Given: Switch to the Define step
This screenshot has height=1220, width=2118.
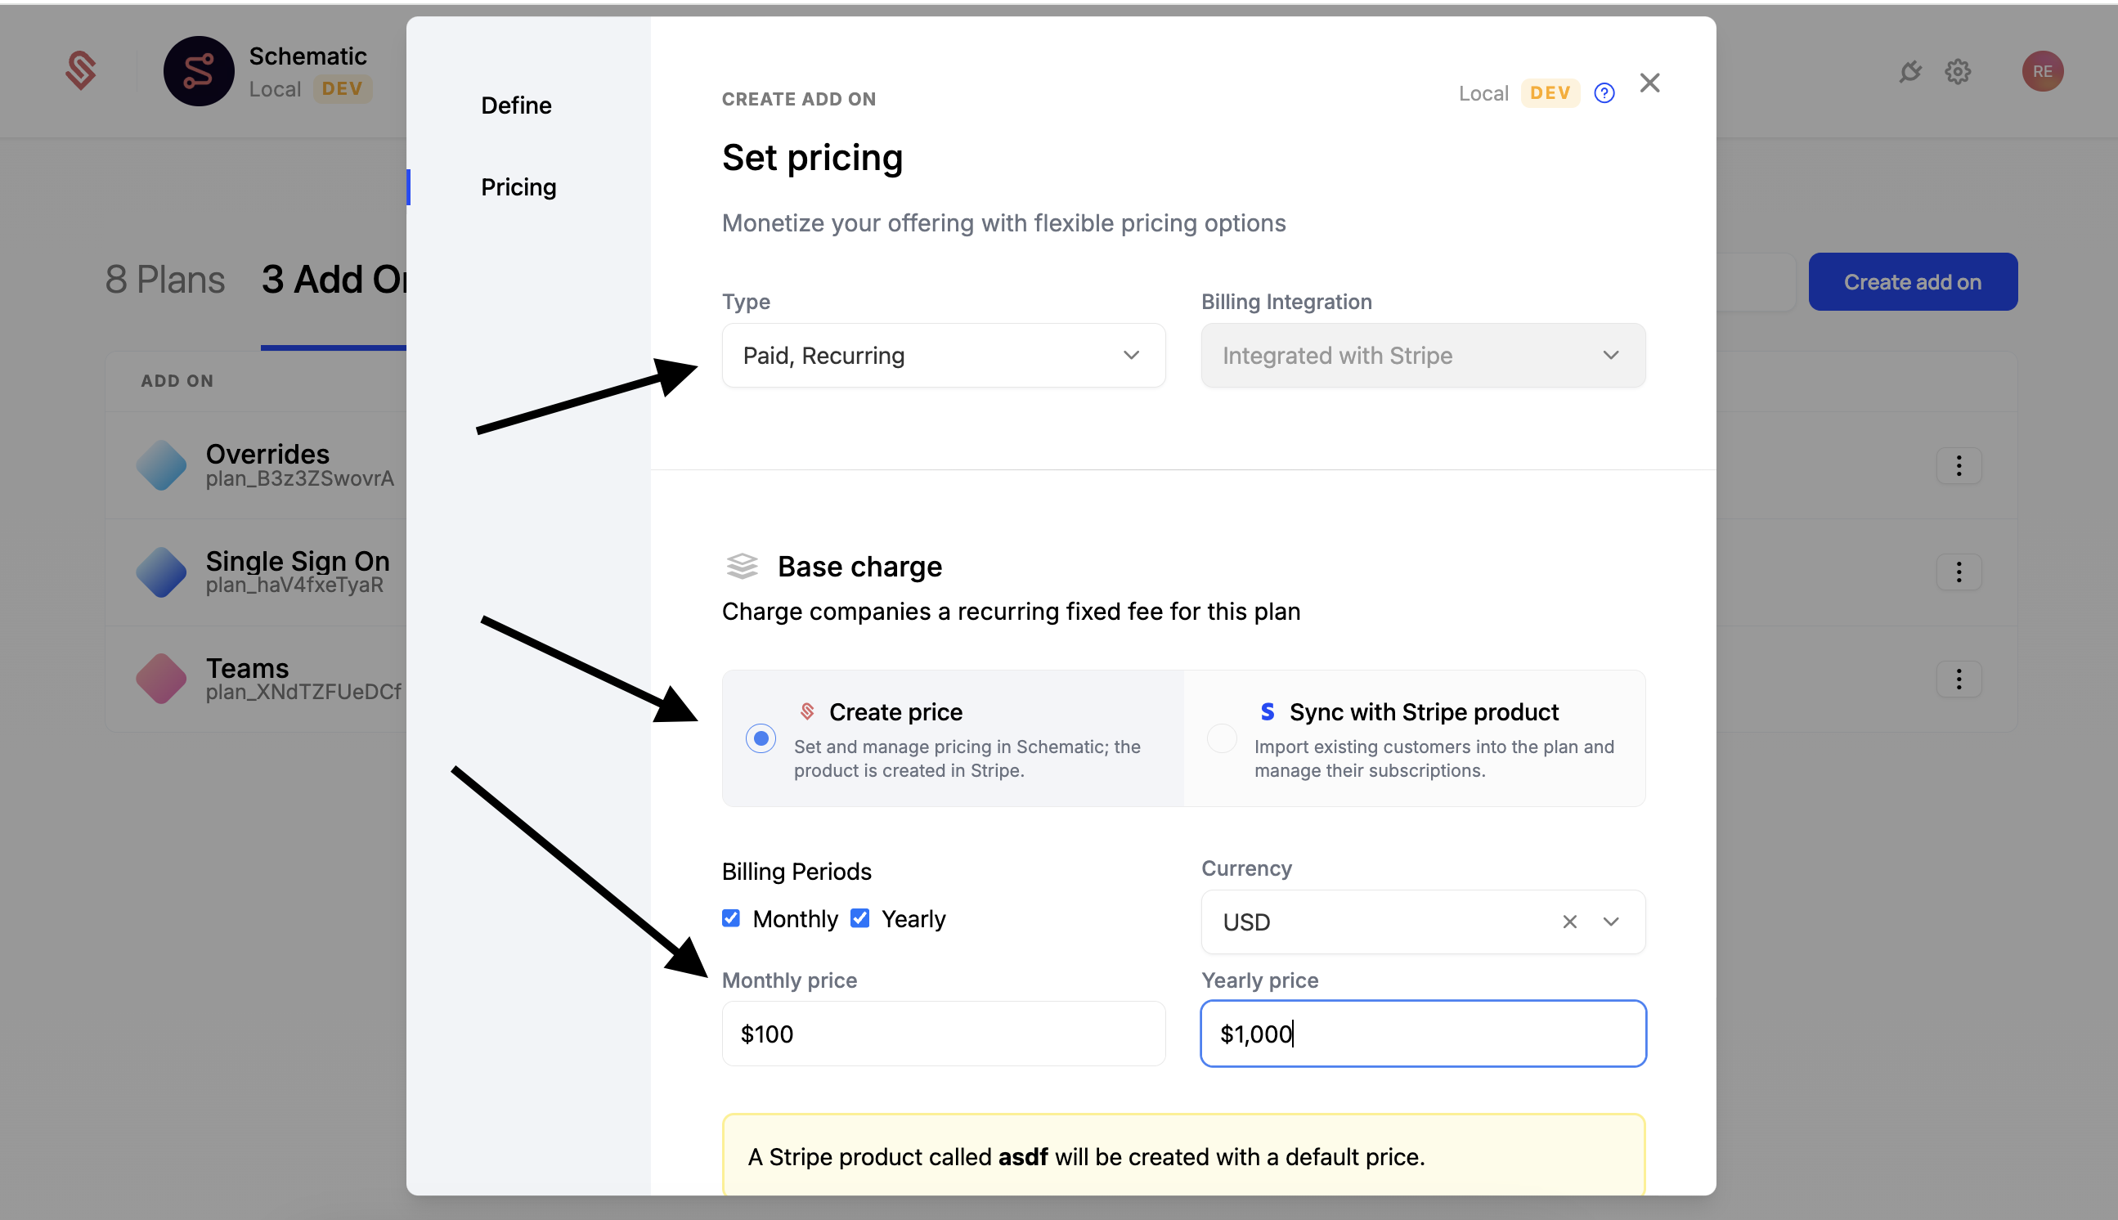Looking at the screenshot, I should (516, 105).
